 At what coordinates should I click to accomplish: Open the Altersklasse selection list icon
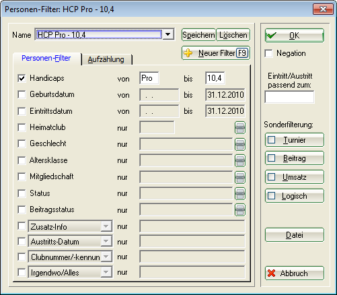[x=240, y=161]
